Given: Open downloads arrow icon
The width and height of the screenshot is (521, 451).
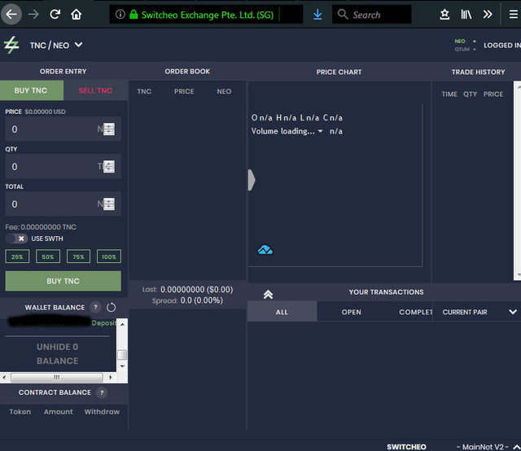Looking at the screenshot, I should coord(317,15).
